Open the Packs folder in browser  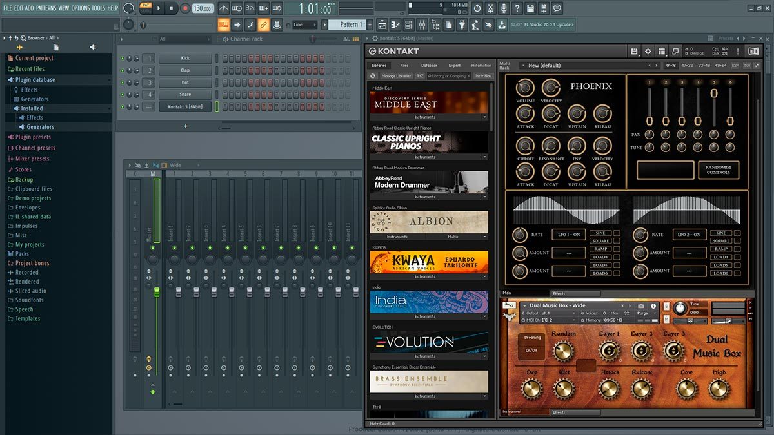click(x=23, y=254)
